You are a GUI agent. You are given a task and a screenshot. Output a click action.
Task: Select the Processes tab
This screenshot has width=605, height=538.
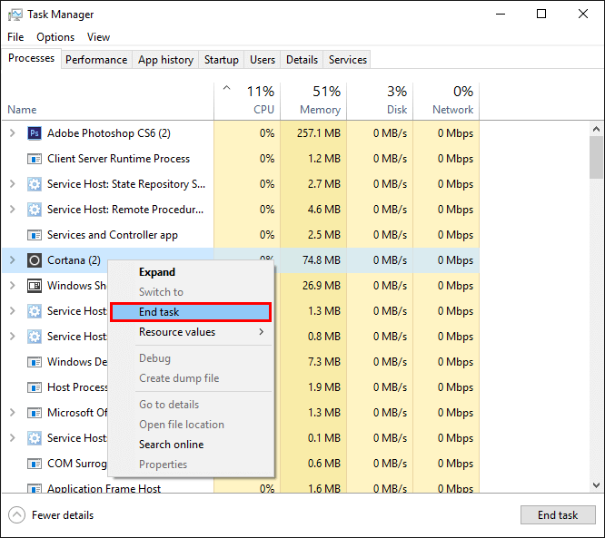tap(31, 58)
